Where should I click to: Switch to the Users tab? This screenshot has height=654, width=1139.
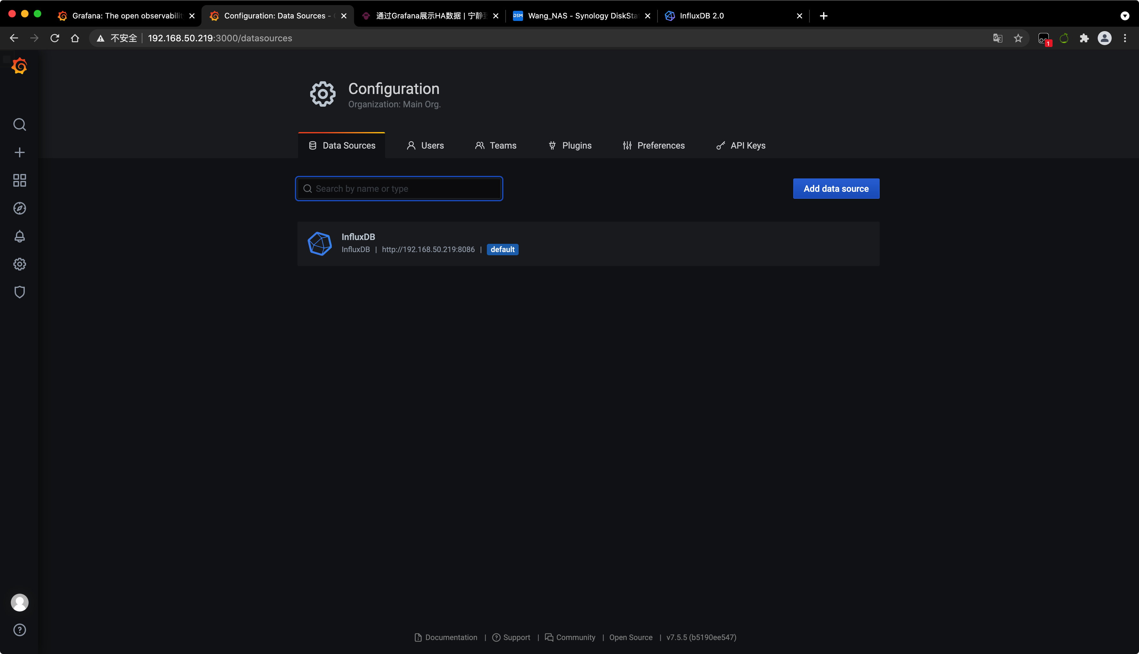(x=425, y=145)
